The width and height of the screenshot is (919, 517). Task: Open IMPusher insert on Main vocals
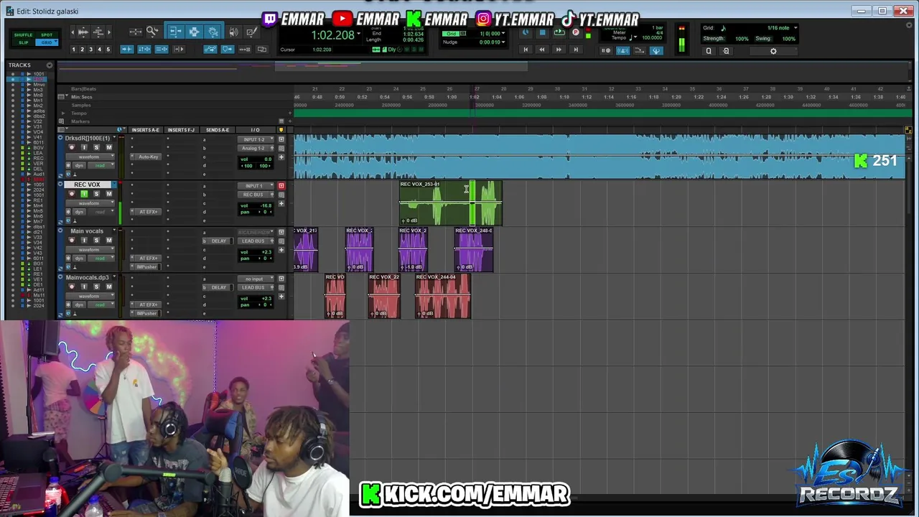coord(146,266)
